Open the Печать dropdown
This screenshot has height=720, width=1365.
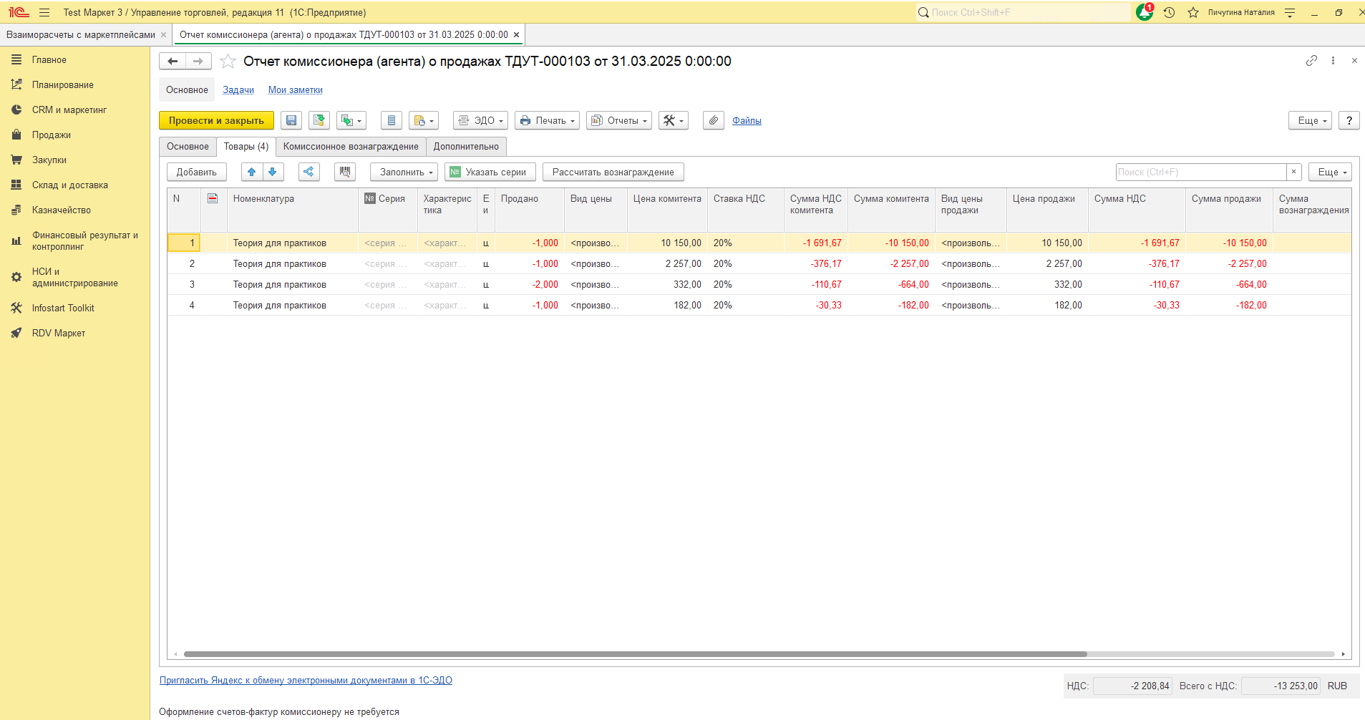[547, 120]
